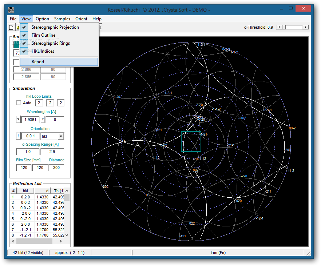
Task: Maximize the Kossel/Kikuchi window
Action: pos(291,8)
